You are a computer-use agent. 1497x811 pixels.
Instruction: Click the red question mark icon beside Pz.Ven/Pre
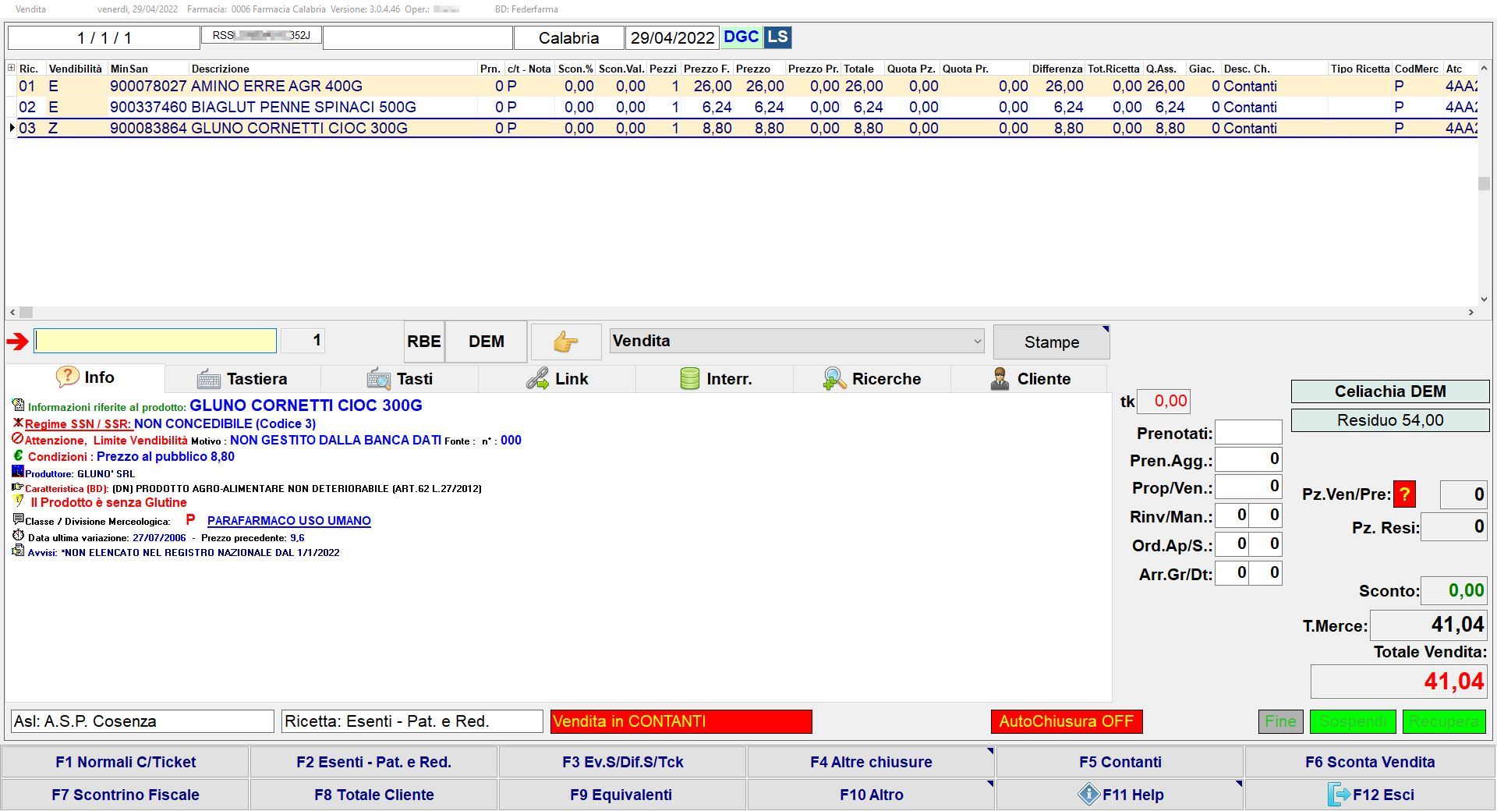pyautogui.click(x=1404, y=494)
